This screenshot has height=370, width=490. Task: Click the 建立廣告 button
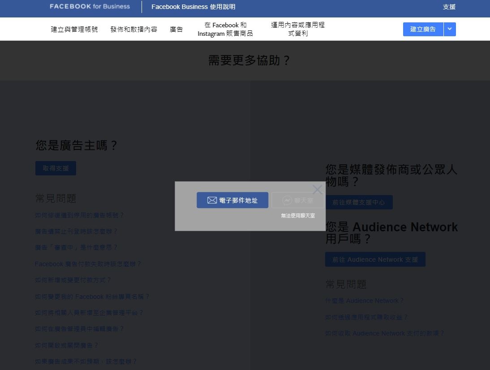tap(423, 30)
